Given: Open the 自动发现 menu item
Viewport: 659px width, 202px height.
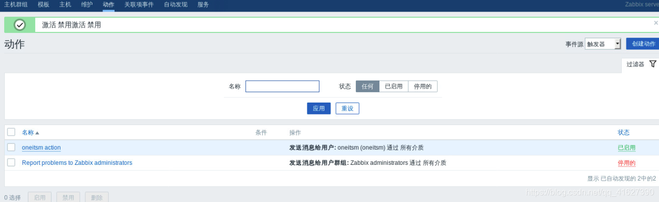Looking at the screenshot, I should coord(176,5).
